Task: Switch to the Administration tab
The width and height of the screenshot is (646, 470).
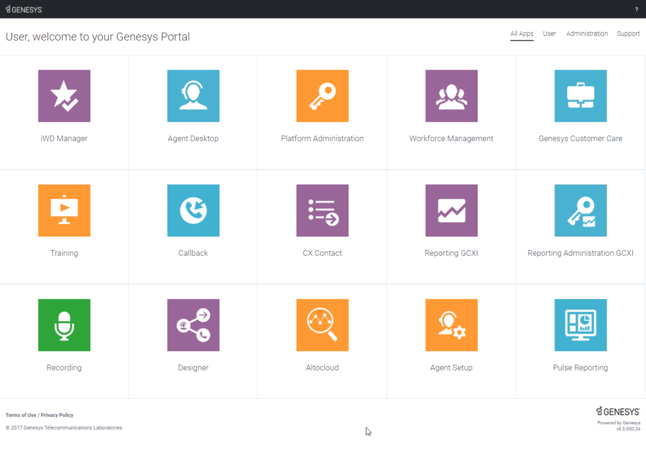Action: pyautogui.click(x=587, y=34)
